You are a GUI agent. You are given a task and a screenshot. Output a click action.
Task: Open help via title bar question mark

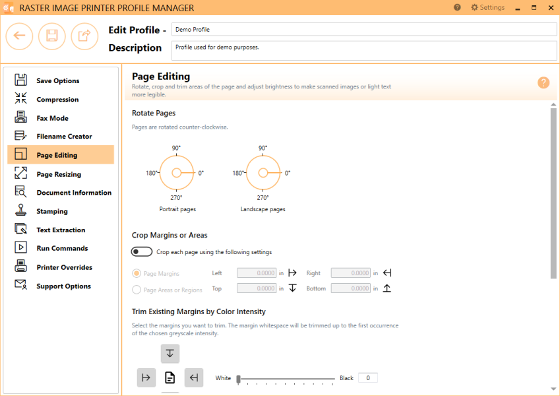[x=457, y=7]
